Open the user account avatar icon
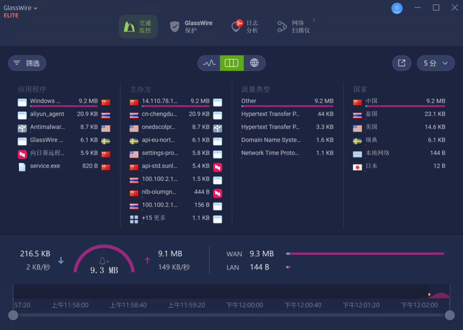463x330 pixels. [x=397, y=8]
